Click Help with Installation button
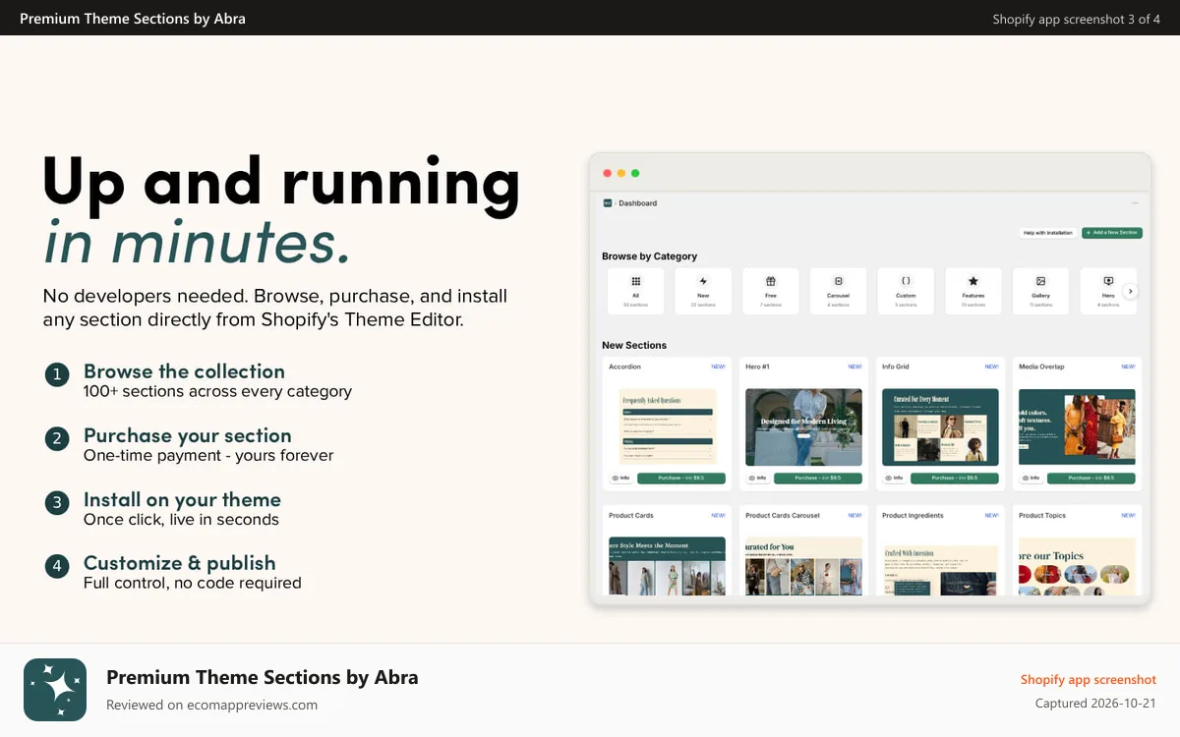 coord(1047,233)
